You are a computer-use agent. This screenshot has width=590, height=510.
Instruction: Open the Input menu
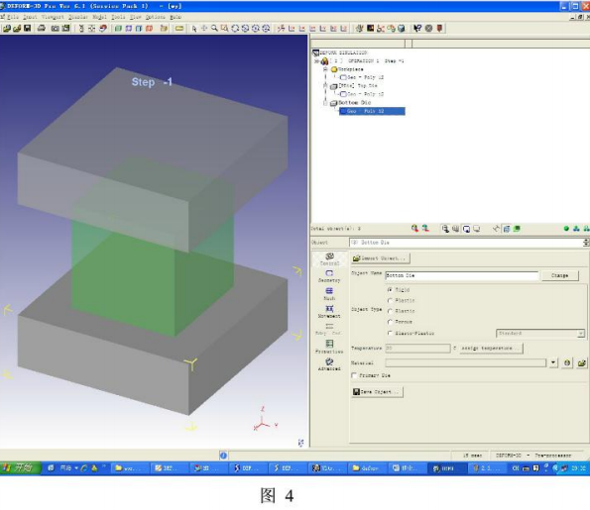click(30, 17)
